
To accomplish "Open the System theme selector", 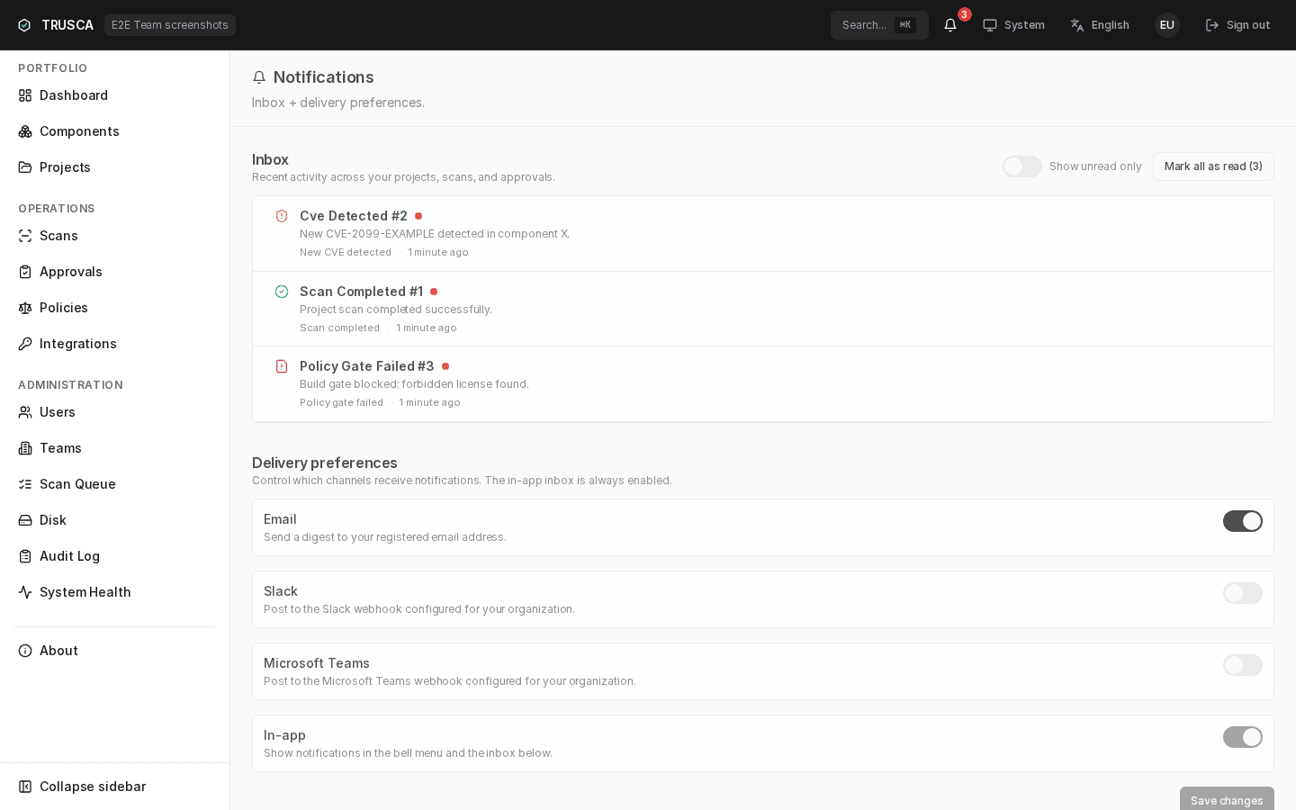I will [x=1013, y=25].
